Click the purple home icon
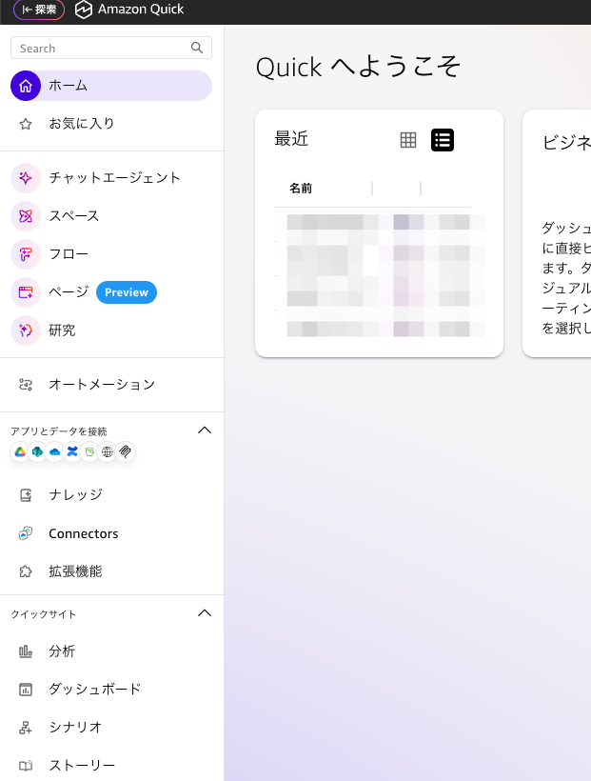This screenshot has height=781, width=591. (x=26, y=86)
